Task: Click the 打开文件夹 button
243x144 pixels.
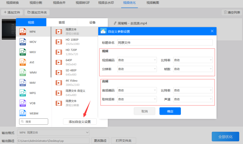Action: [x=124, y=141]
